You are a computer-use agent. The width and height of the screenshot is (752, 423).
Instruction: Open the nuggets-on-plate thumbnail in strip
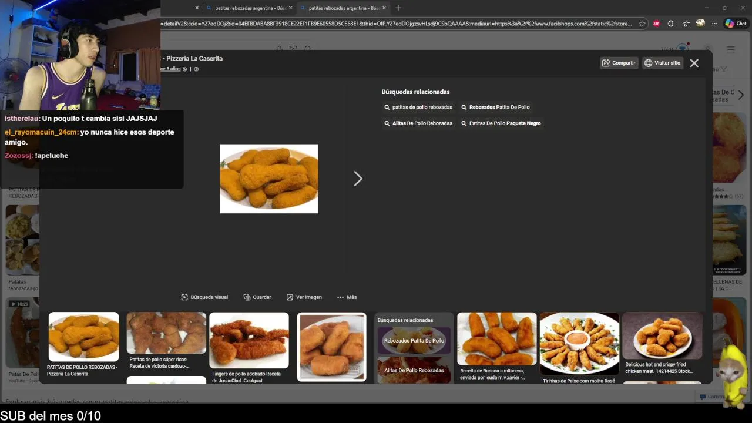332,347
